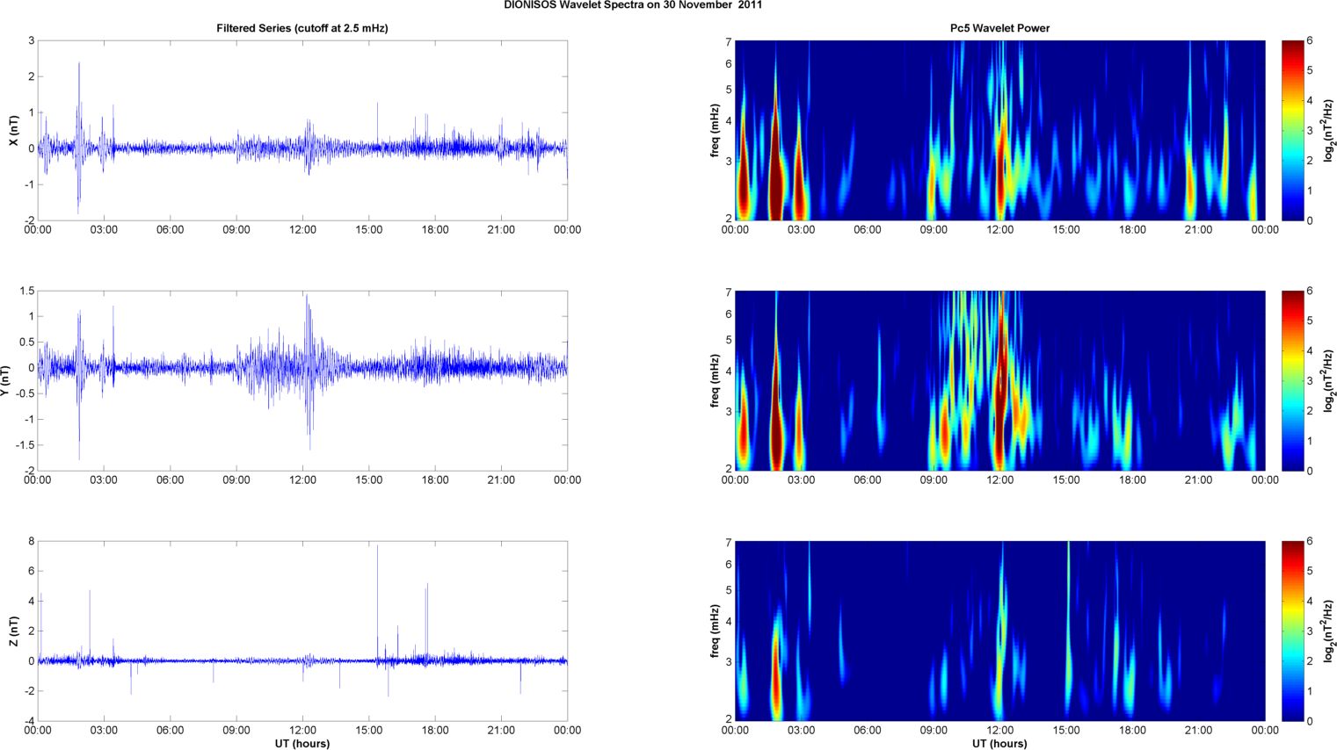This screenshot has height=750, width=1337.
Task: Select the Y component filtered time series plot
Action: (x=302, y=380)
